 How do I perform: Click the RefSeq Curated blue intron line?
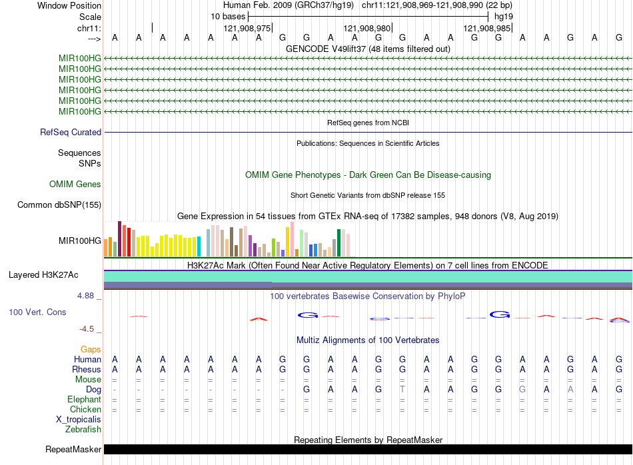pyautogui.click(x=368, y=132)
